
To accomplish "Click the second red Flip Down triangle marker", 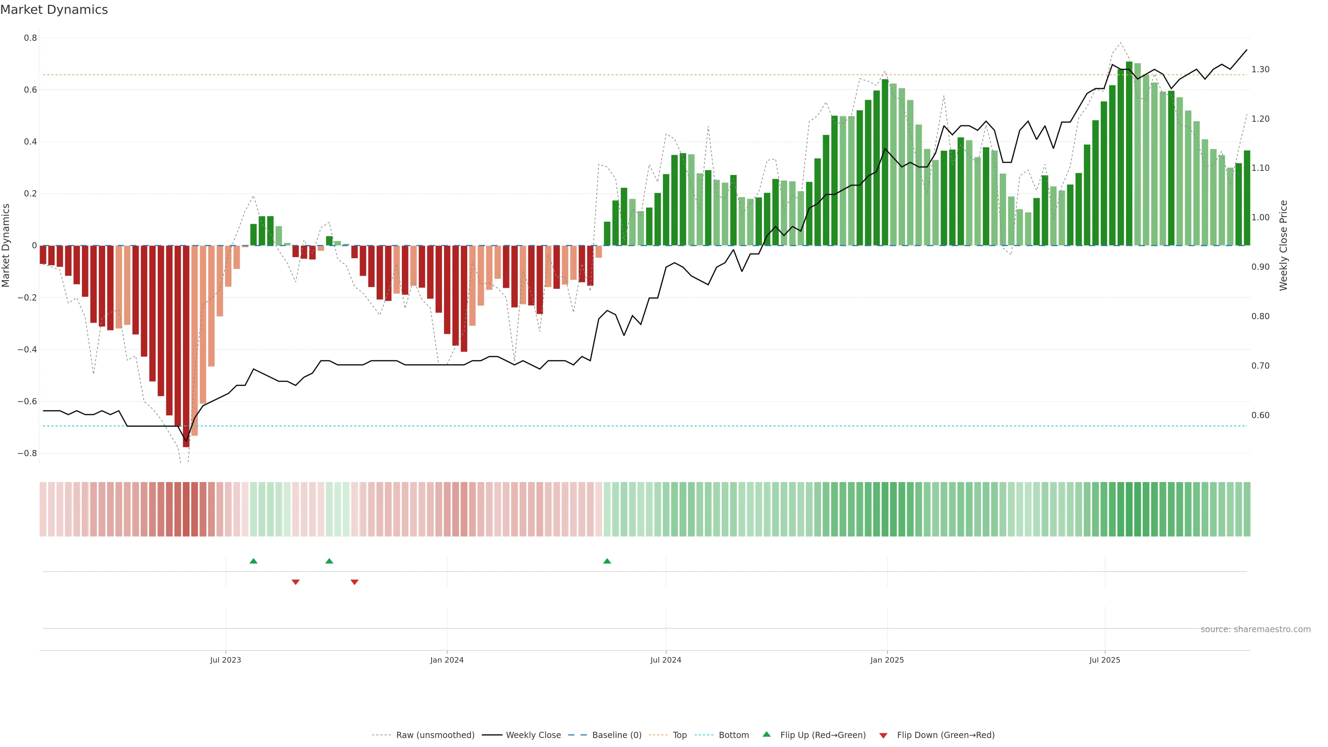I will [354, 582].
